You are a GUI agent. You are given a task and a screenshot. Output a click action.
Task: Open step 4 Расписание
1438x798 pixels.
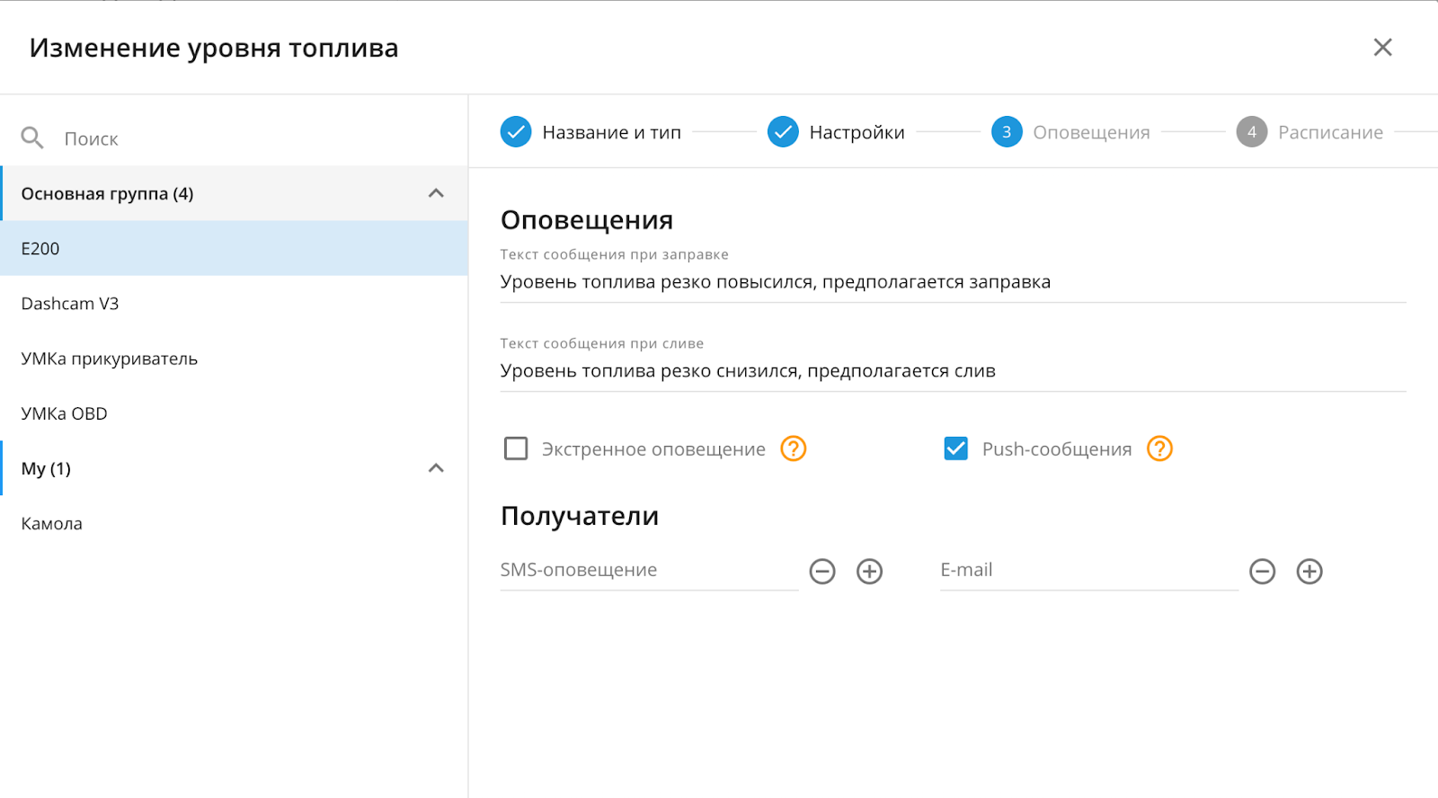(x=1310, y=132)
